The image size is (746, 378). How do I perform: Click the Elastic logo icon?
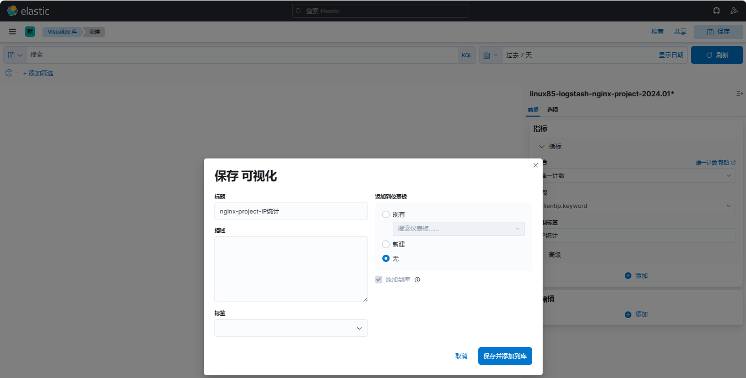click(12, 10)
